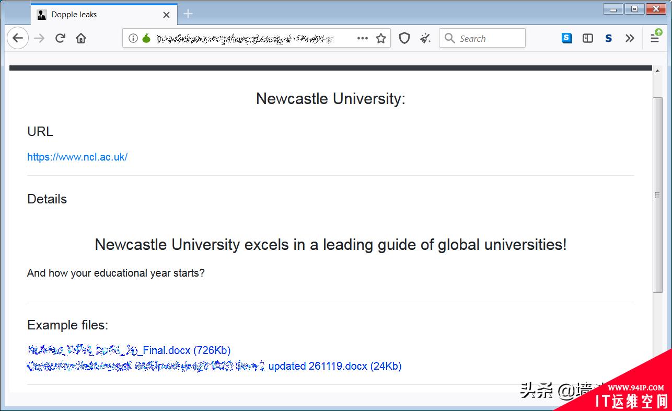Click the forward navigation arrow

point(39,38)
